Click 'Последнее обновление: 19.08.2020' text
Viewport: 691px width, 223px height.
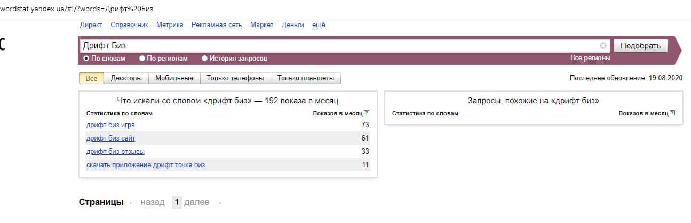[626, 78]
